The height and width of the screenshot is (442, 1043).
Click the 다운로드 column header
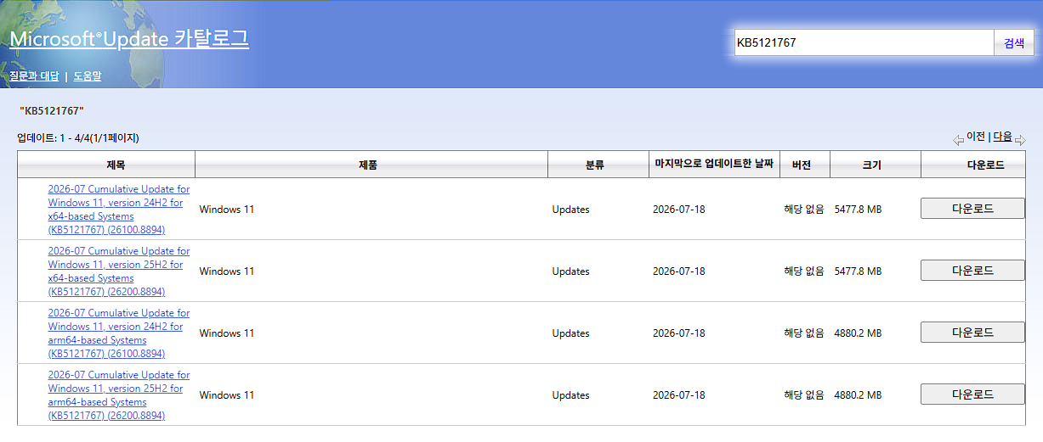pos(973,165)
